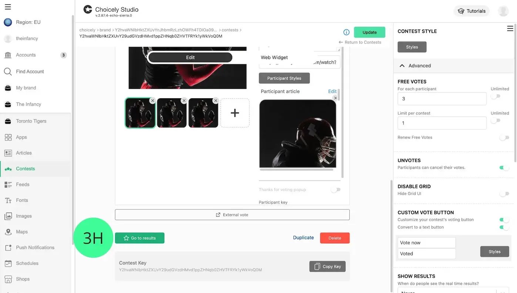Delete the contest with the red button
Screen dimensions: 517x293
335,238
